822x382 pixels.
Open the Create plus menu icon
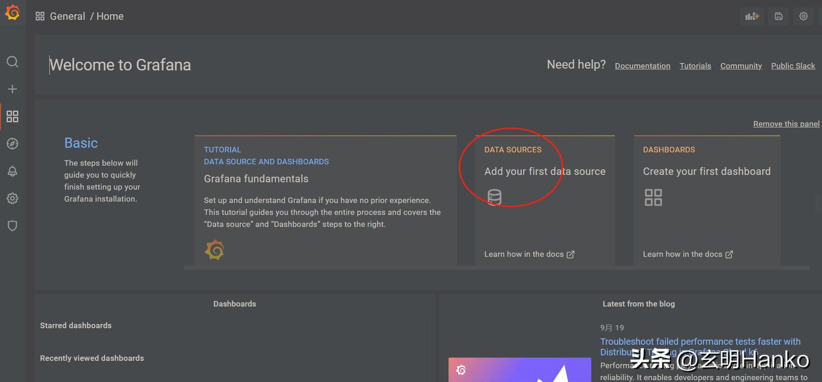[12, 89]
